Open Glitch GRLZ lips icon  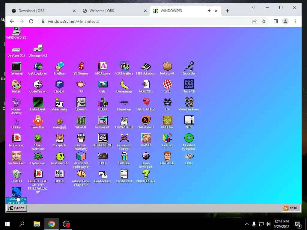click(145, 104)
